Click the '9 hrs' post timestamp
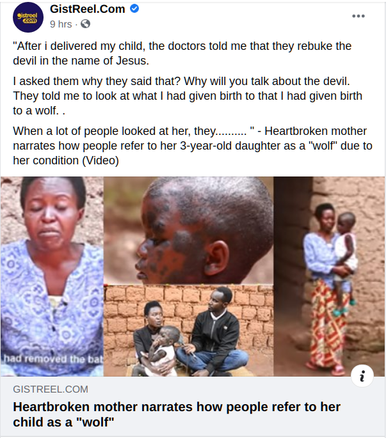Screen dimensions: 386x438 coord(61,24)
